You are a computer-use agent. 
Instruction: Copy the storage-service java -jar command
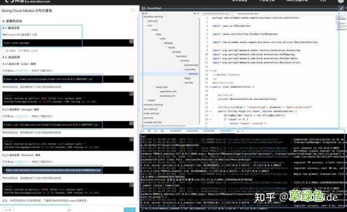(131, 123)
